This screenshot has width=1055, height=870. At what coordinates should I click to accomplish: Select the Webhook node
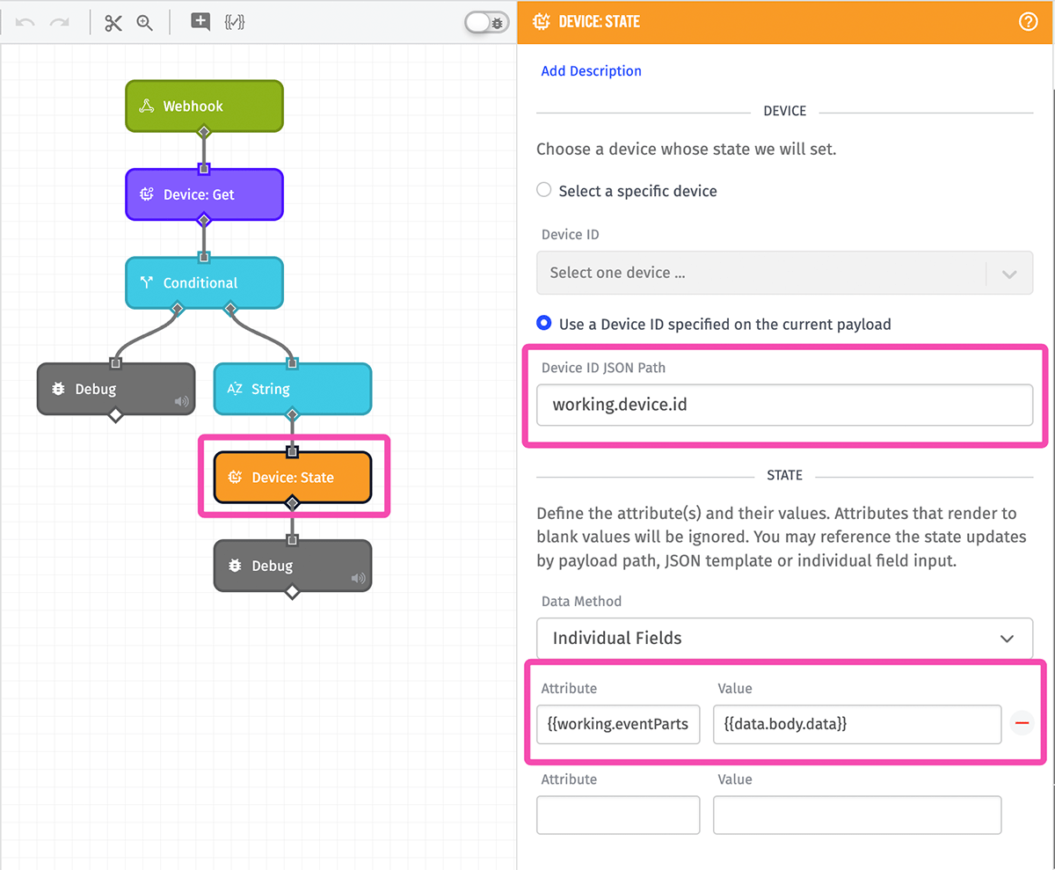point(204,106)
